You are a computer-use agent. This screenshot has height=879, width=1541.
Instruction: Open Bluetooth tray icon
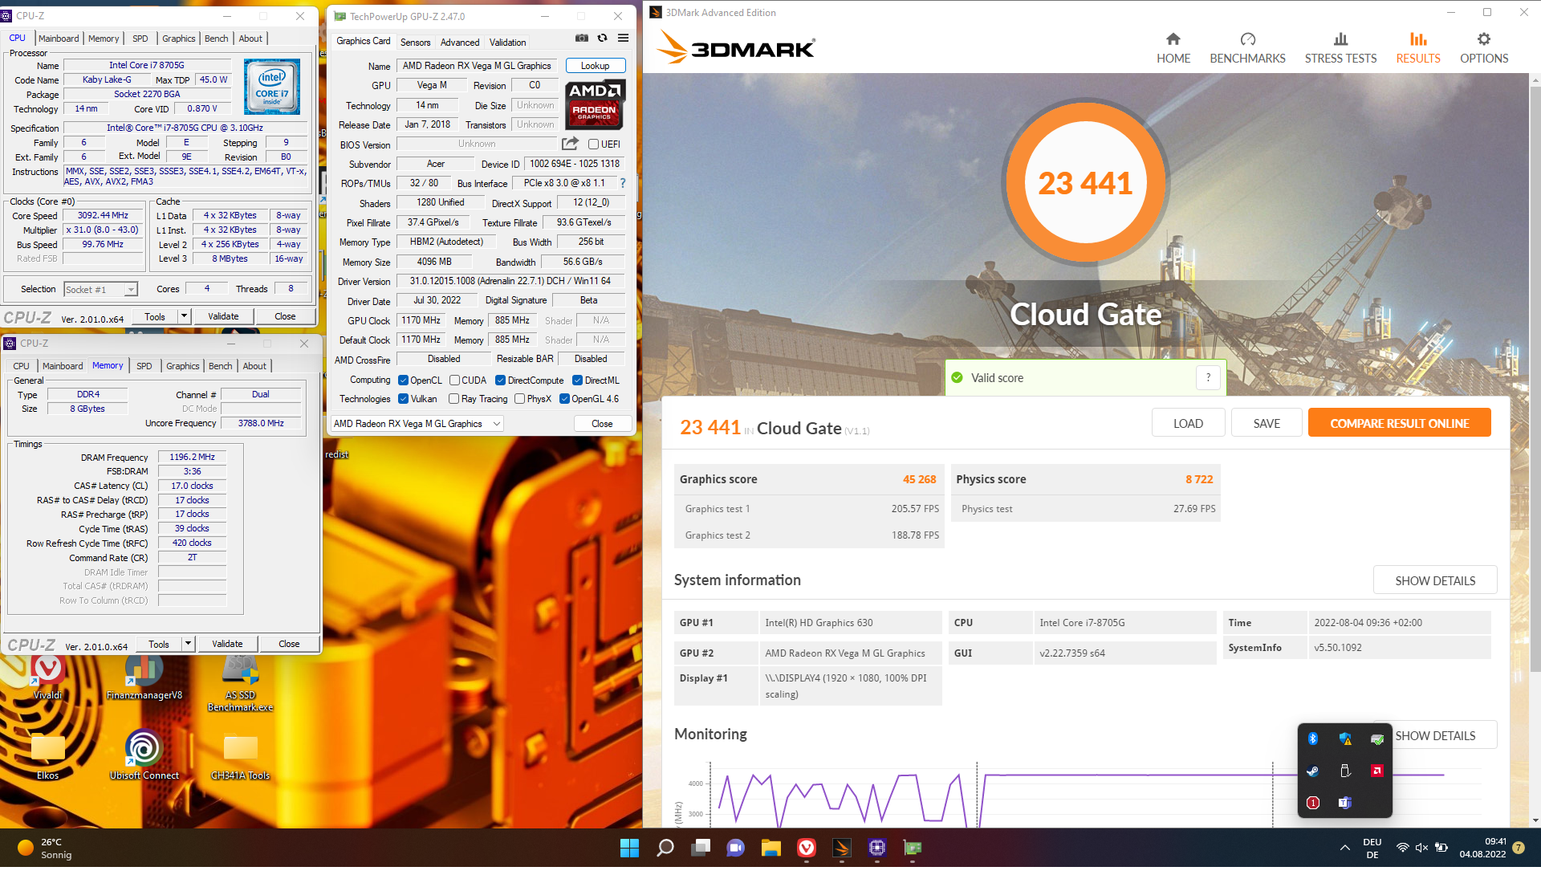tap(1313, 739)
